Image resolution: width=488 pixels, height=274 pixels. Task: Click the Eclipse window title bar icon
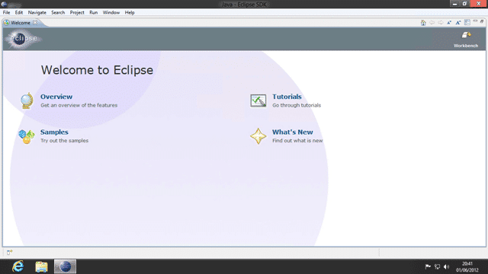pyautogui.click(x=4, y=4)
